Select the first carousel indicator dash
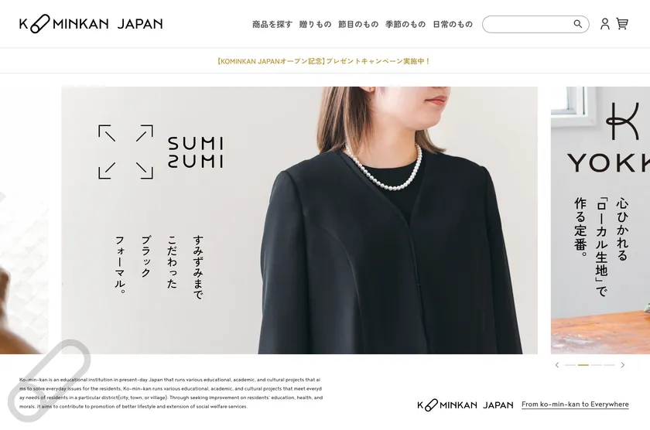This screenshot has height=430, width=650. (570, 365)
